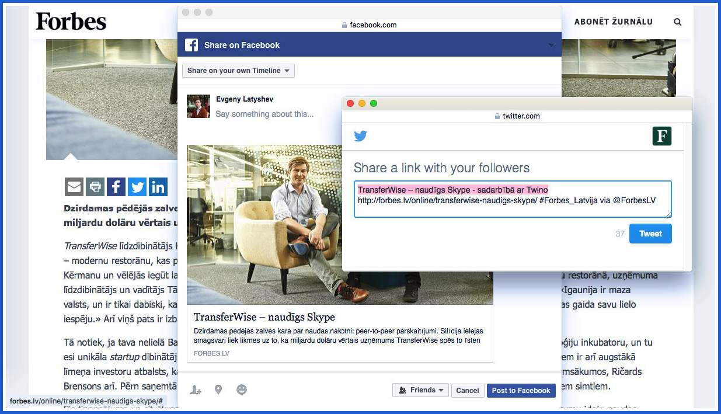Click the Evgeny Latyshev name in Facebook dialog
This screenshot has width=721, height=414.
point(245,99)
